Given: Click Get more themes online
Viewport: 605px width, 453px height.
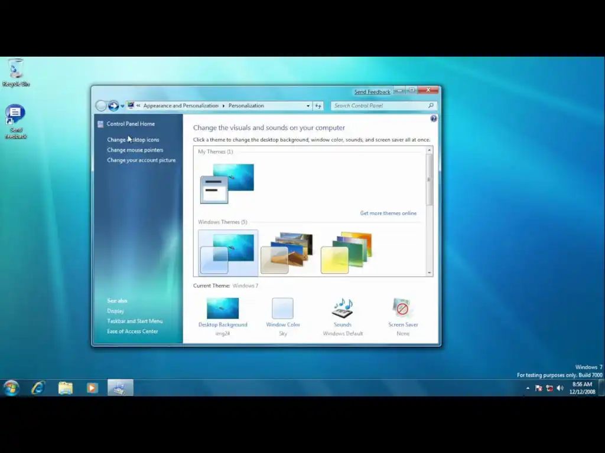Looking at the screenshot, I should [388, 213].
